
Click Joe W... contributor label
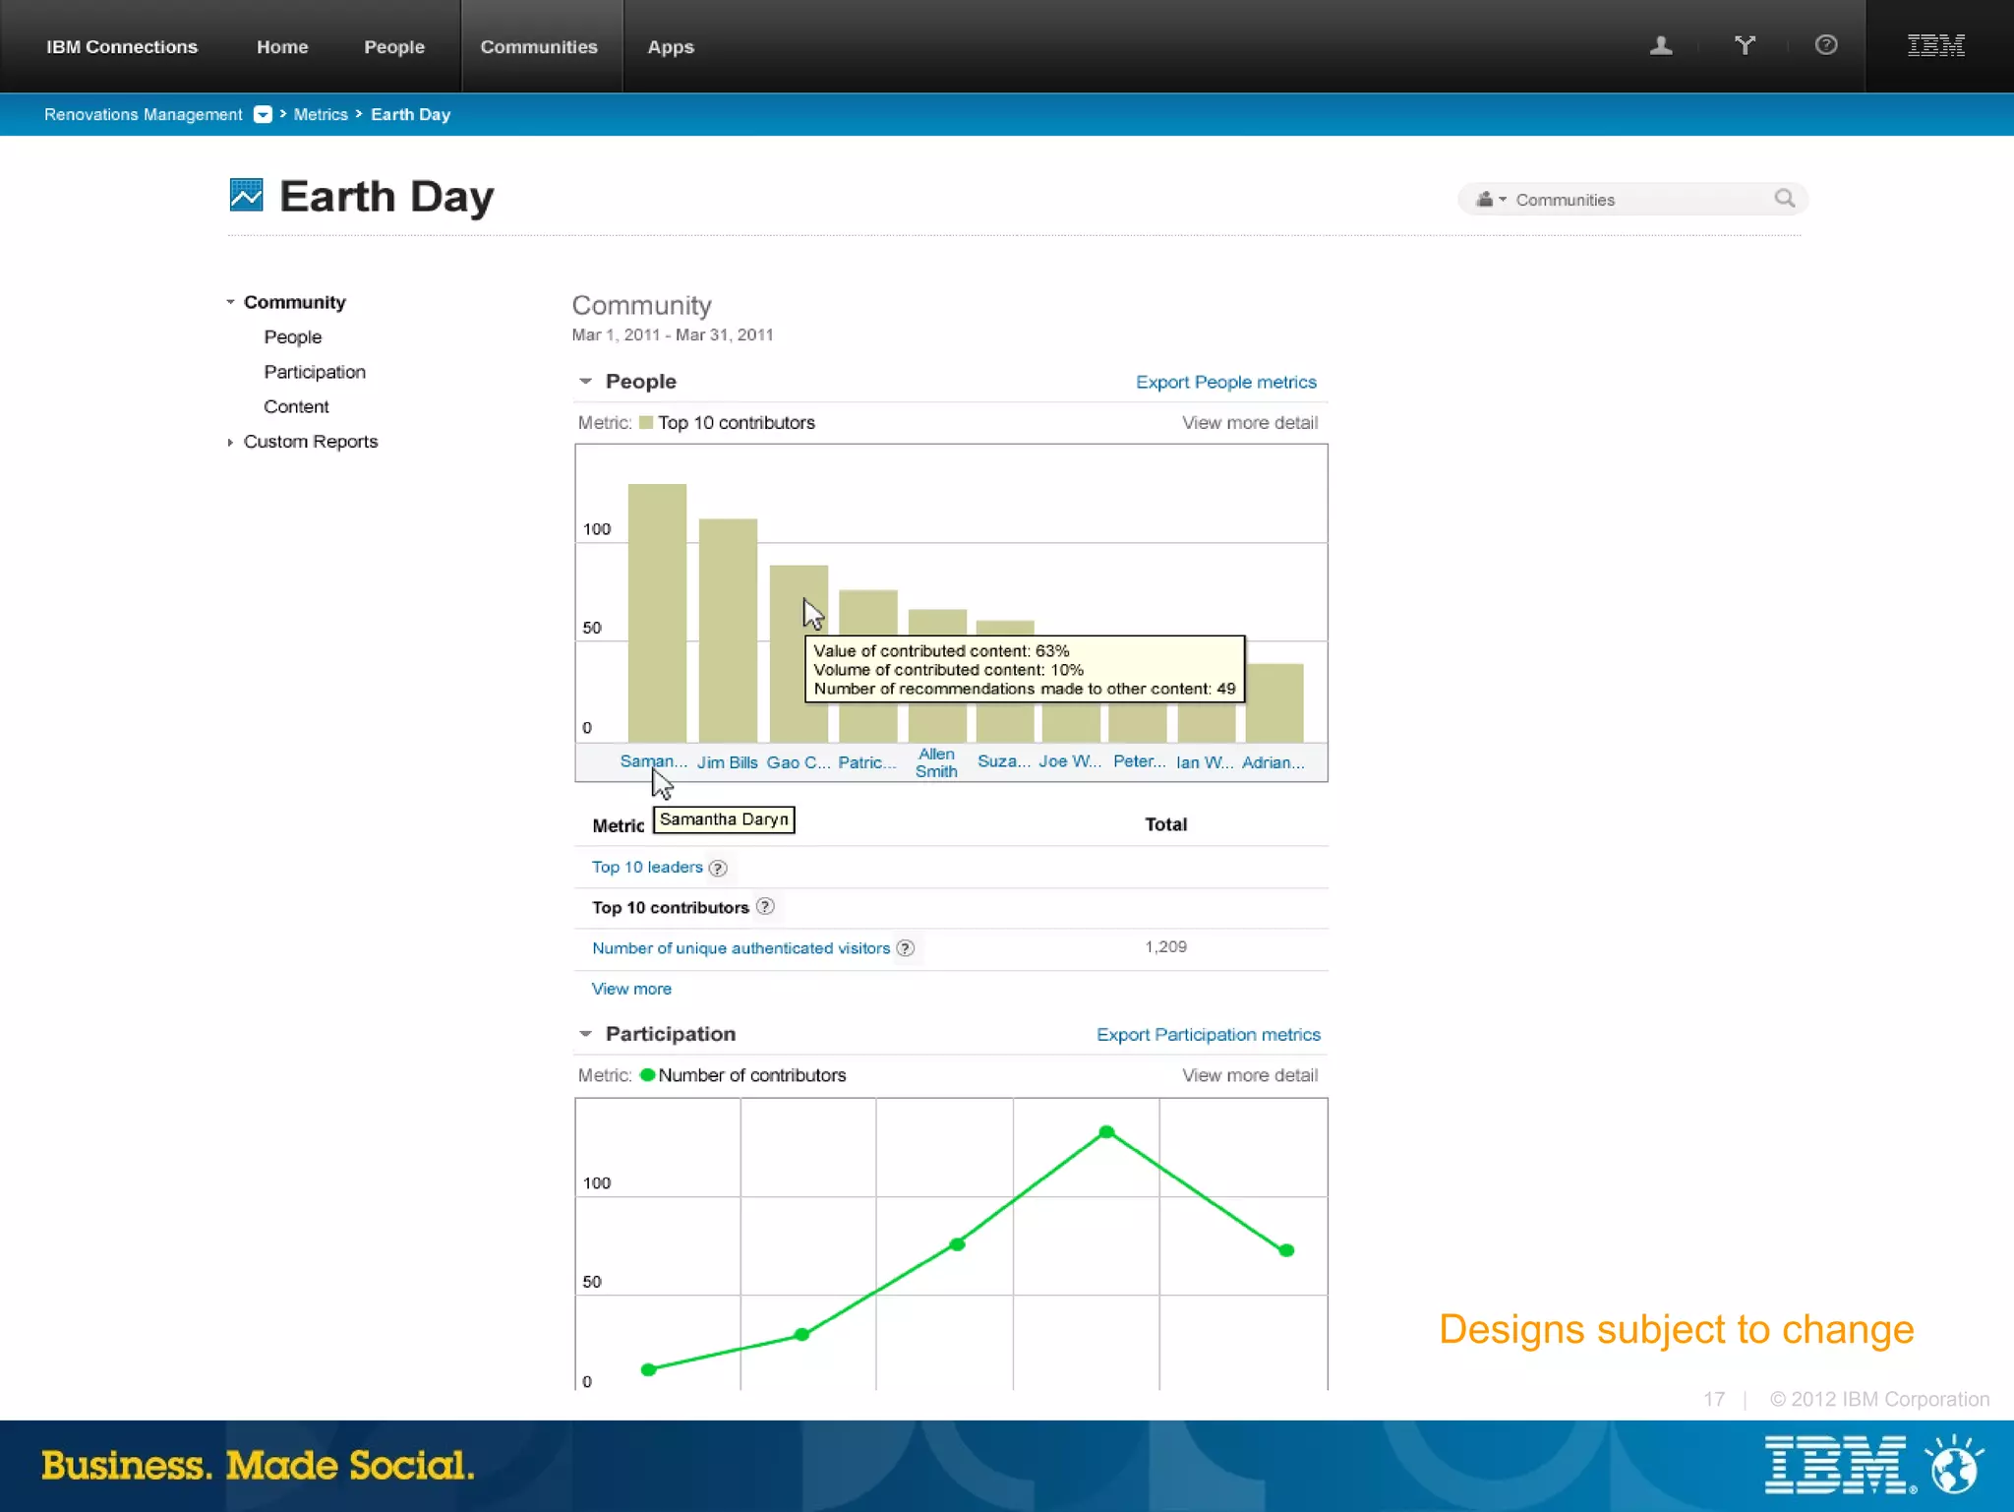click(1070, 761)
